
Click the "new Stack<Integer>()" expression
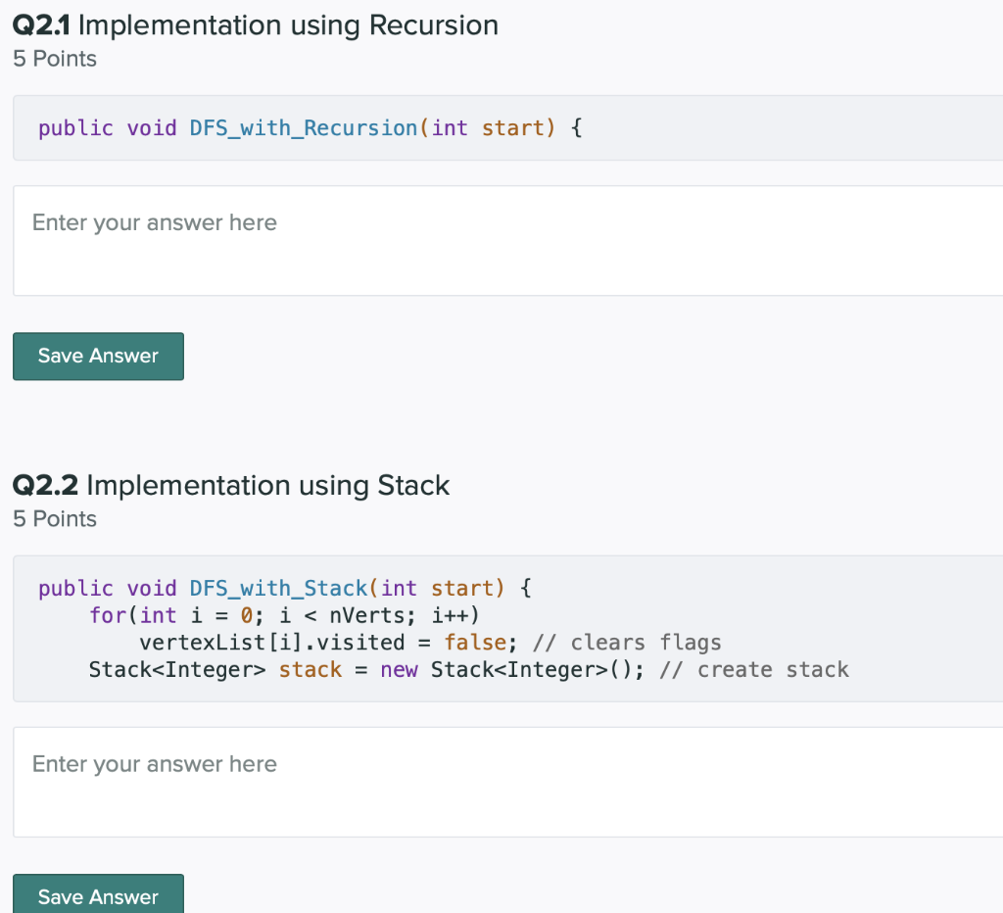pyautogui.click(x=513, y=670)
